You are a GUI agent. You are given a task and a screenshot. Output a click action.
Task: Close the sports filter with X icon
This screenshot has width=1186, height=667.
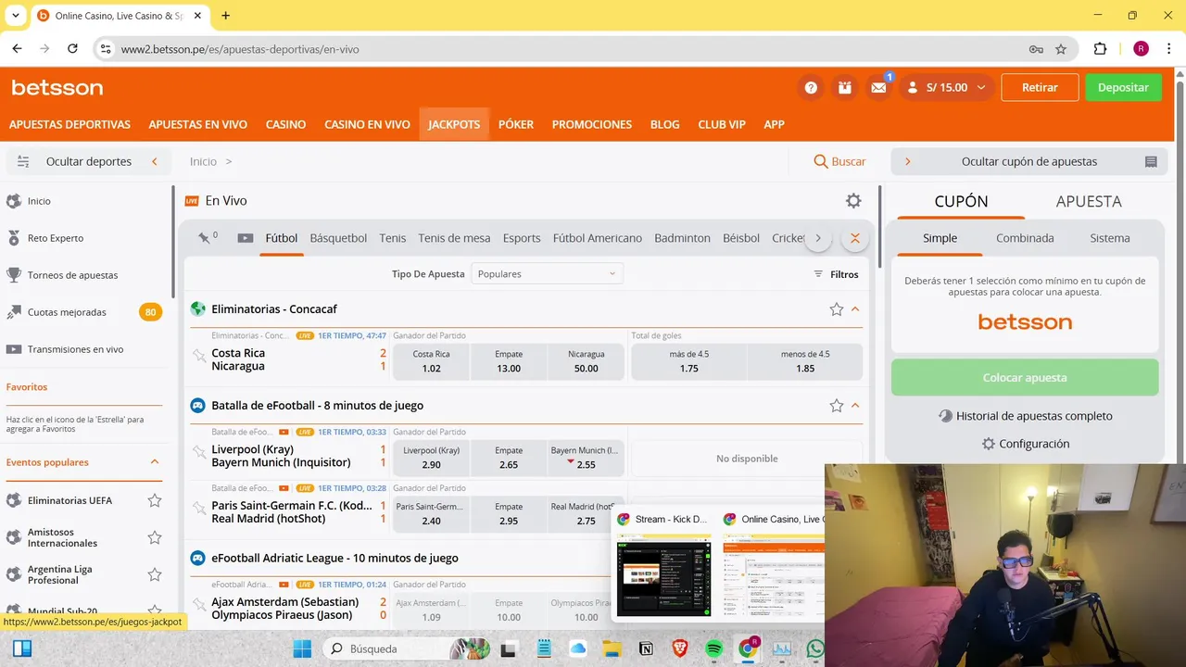855,238
